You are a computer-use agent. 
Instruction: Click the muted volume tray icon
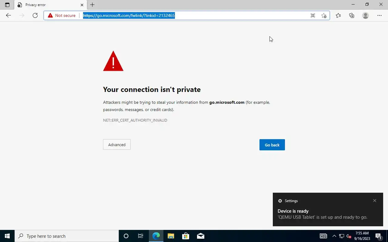[349, 236]
